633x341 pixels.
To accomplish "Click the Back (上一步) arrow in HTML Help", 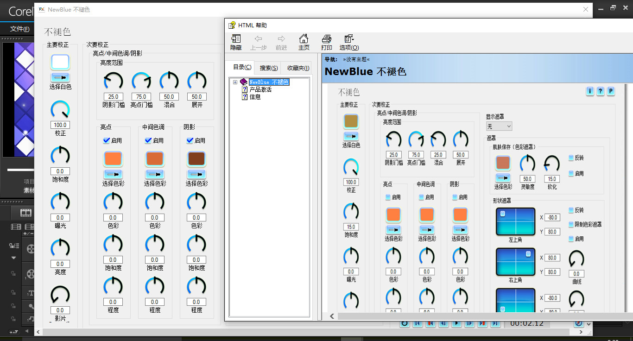I will pos(258,42).
